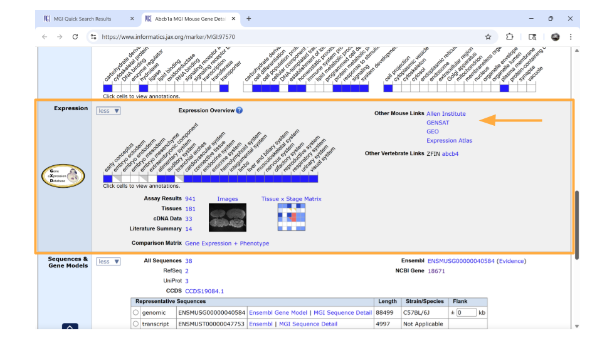Viewport: 602px width, 338px height.
Task: Collapse Expression section with the less toggle
Action: pos(108,111)
